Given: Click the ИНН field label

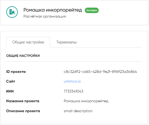Looking at the screenshot, I should pyautogui.click(x=10, y=91).
